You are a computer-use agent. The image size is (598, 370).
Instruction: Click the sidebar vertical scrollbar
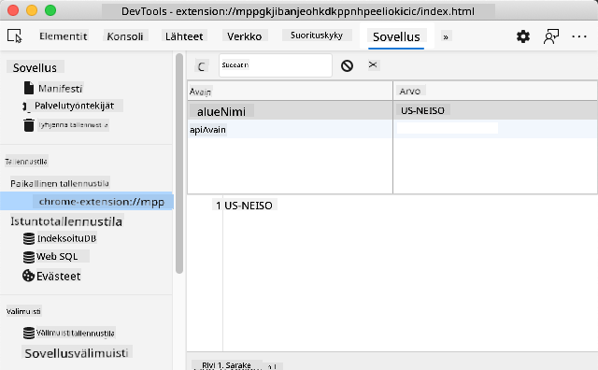pyautogui.click(x=179, y=164)
